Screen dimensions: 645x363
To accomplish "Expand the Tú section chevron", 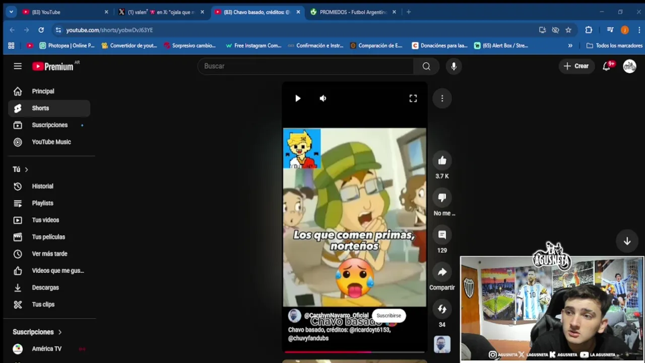I will point(26,169).
